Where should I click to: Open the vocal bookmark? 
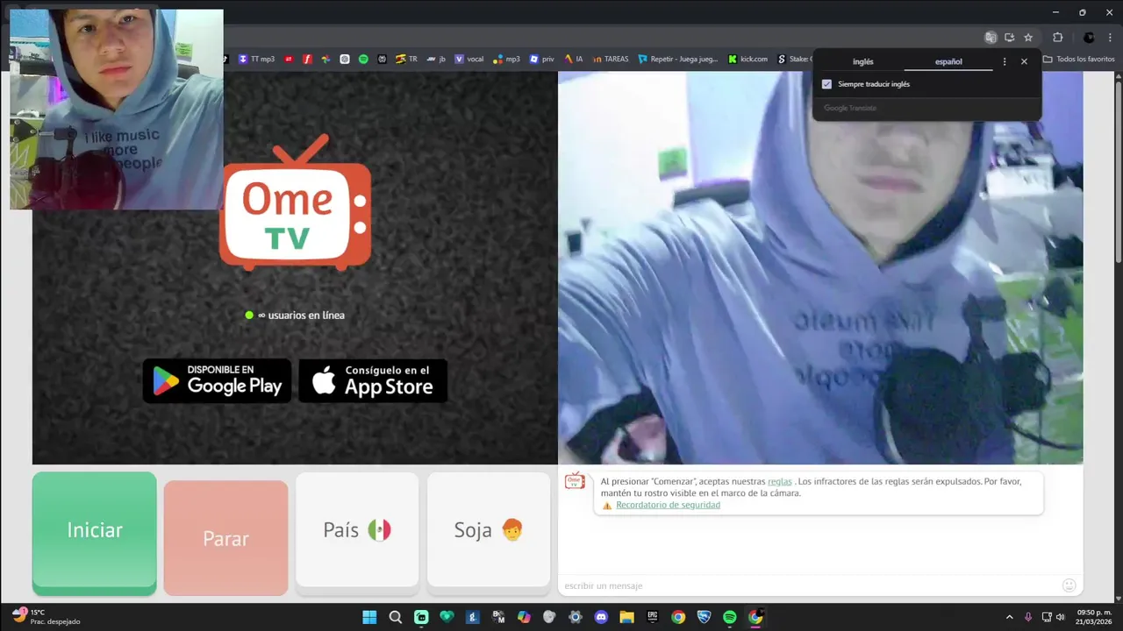(469, 60)
